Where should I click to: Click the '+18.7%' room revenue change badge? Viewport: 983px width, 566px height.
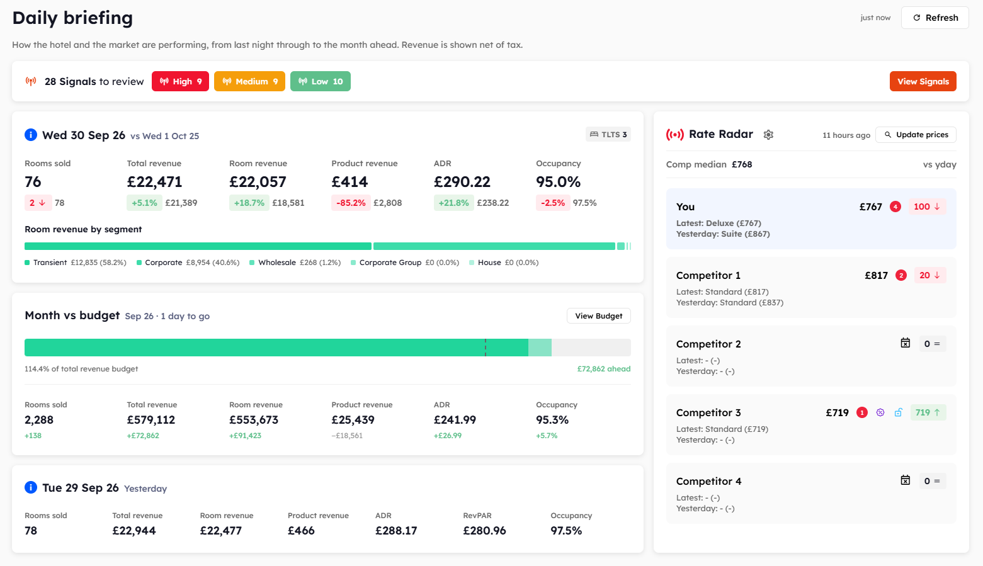(249, 203)
